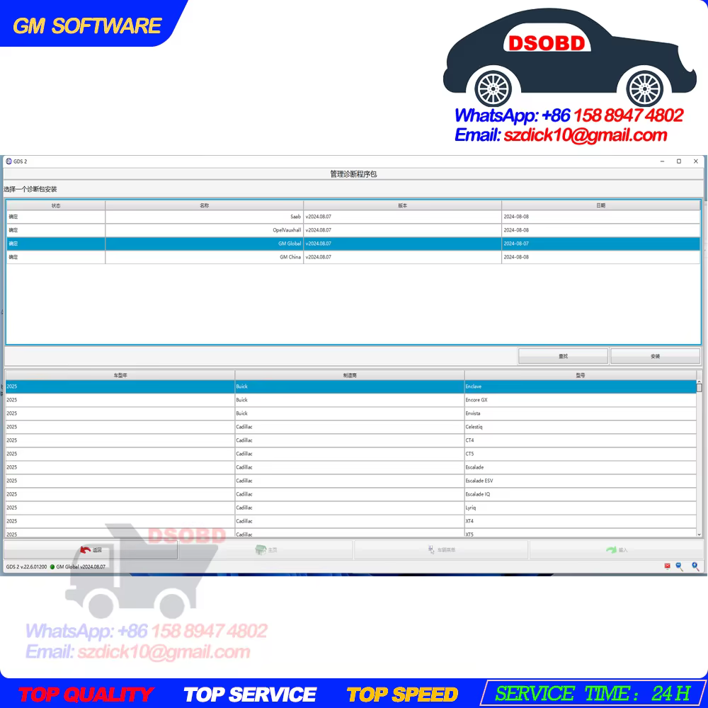The image size is (708, 708).
Task: Click the zoom in magnifier icon
Action: coord(695,566)
